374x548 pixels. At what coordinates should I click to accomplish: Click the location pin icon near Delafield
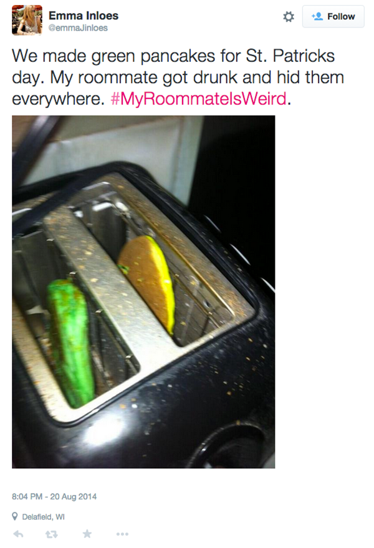coord(15,517)
